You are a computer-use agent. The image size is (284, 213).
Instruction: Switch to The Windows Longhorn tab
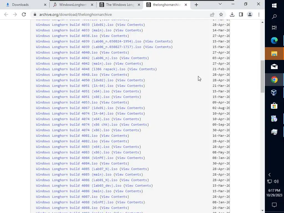pyautogui.click(x=120, y=5)
